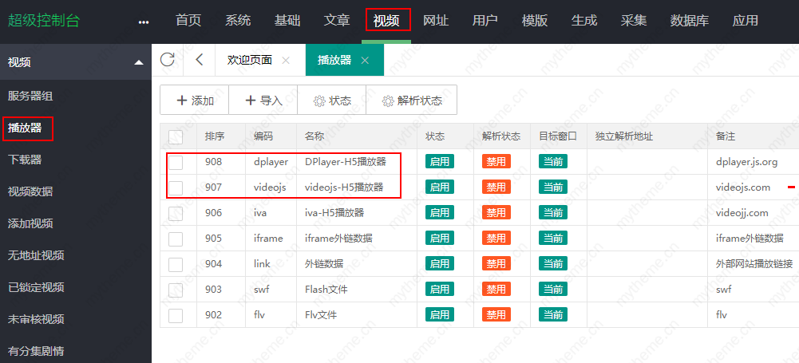
Task: Tick the checkbox for the iva row
Action: click(176, 213)
